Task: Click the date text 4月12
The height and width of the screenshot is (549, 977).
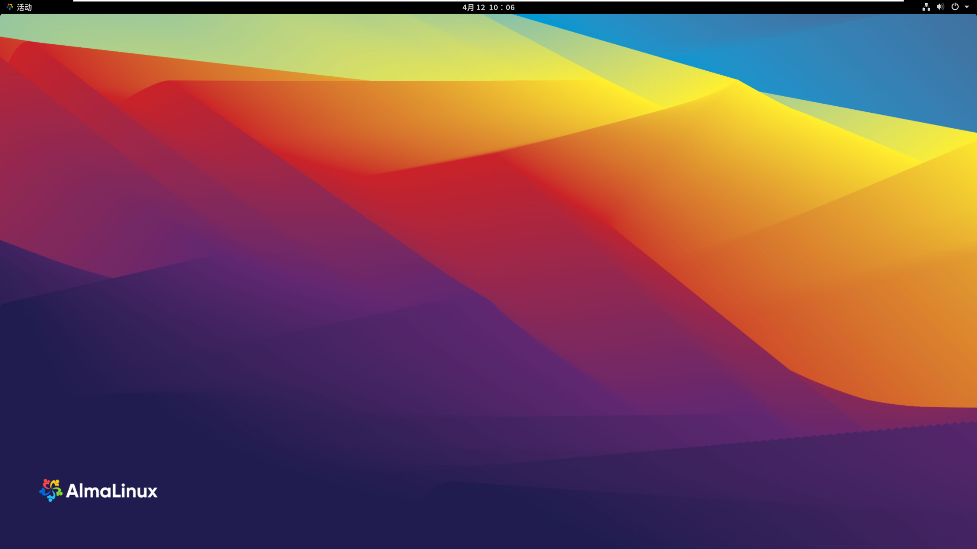Action: point(474,7)
